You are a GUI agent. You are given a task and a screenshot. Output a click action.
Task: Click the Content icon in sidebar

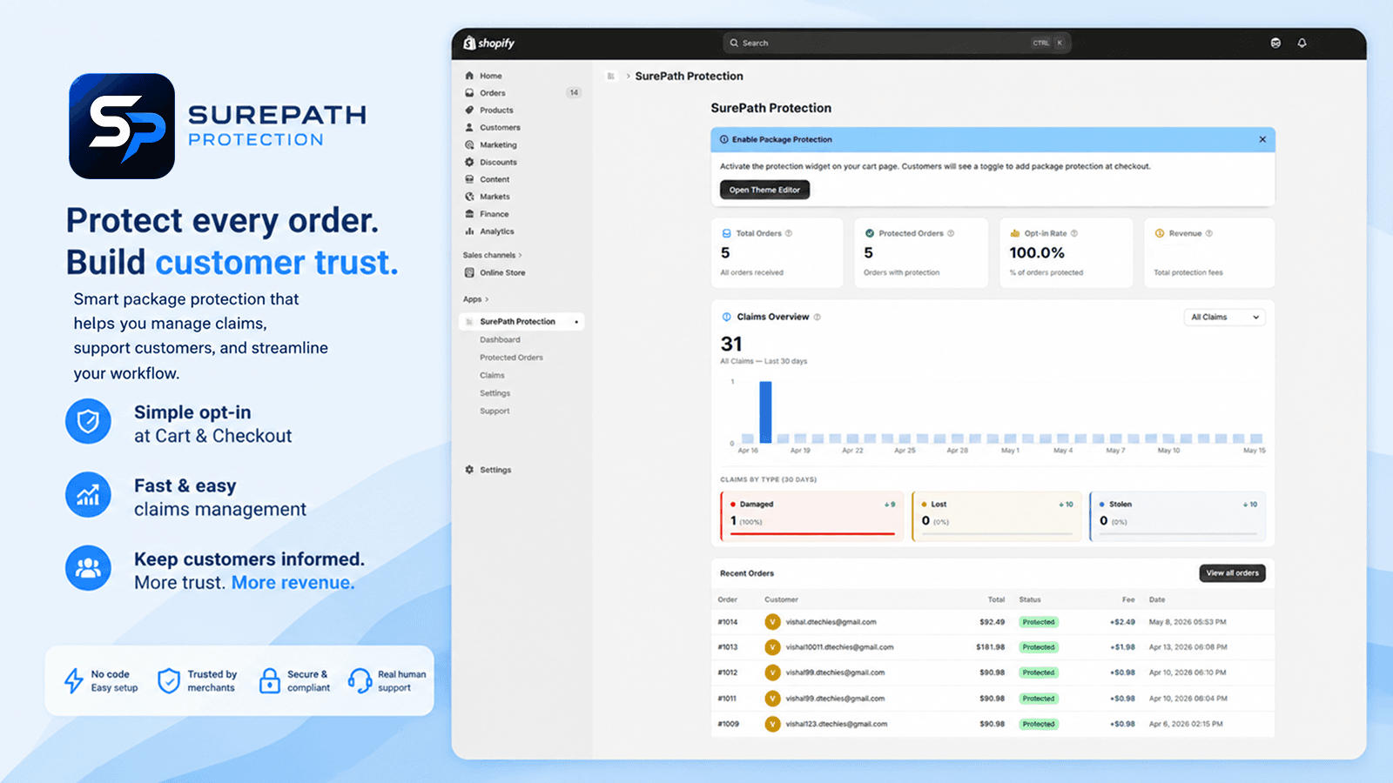(x=469, y=179)
